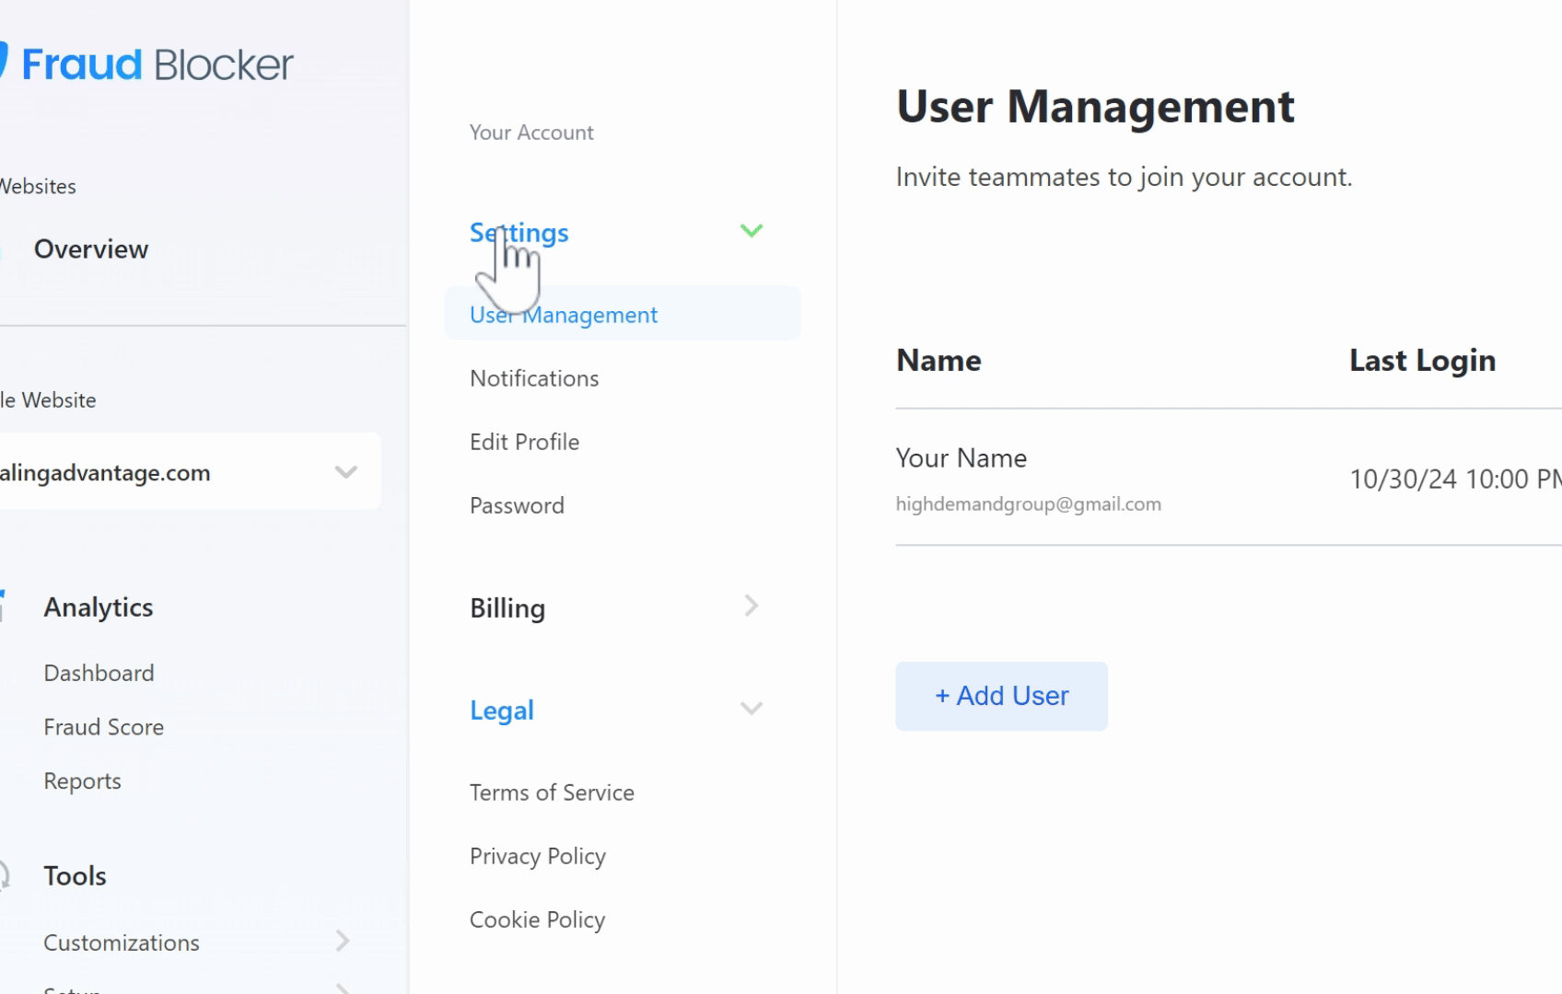Open the Password settings page
1562x994 pixels.
pyautogui.click(x=517, y=505)
